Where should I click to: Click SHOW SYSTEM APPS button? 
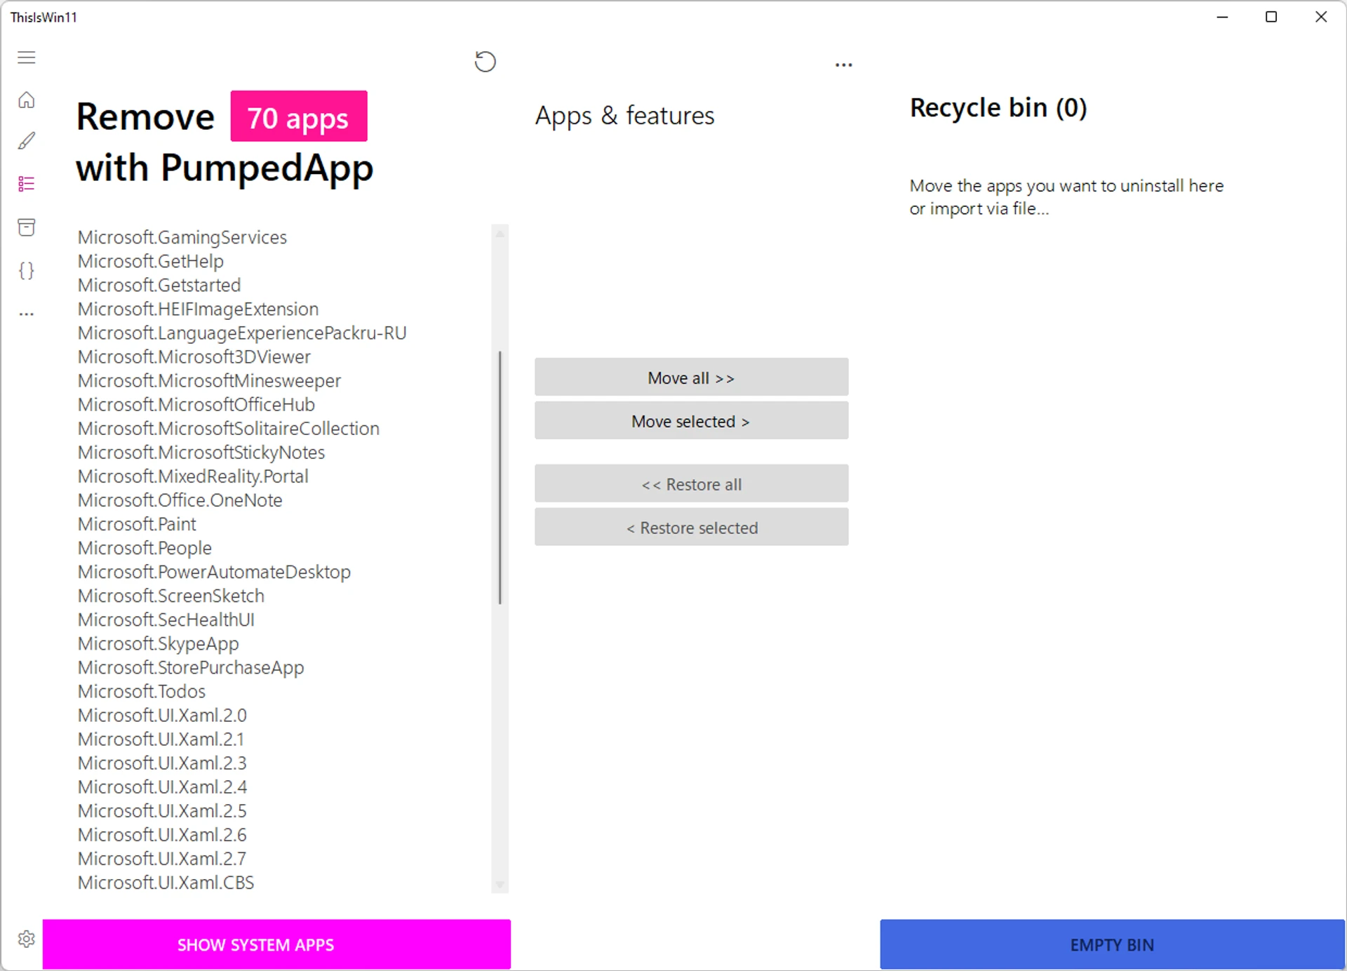[x=276, y=944]
